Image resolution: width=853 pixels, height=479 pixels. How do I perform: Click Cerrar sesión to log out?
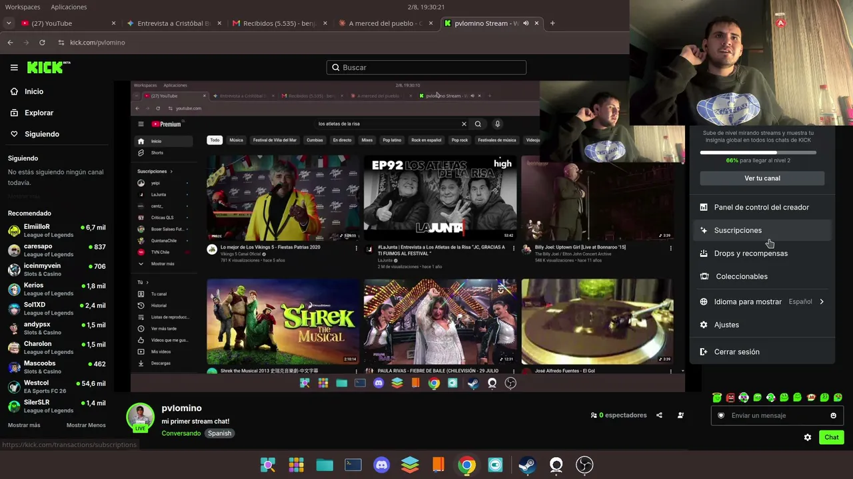[x=762, y=352]
